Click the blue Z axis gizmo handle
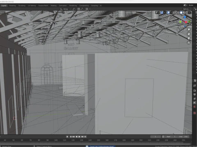This screenshot has height=147, width=197. pos(185,17)
